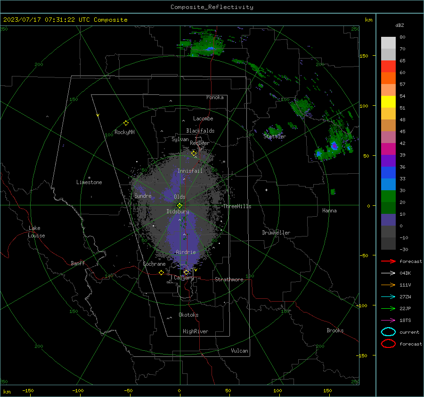This screenshot has height=397, width=424.
Task: Click the Stettler town label
Action: (275, 136)
